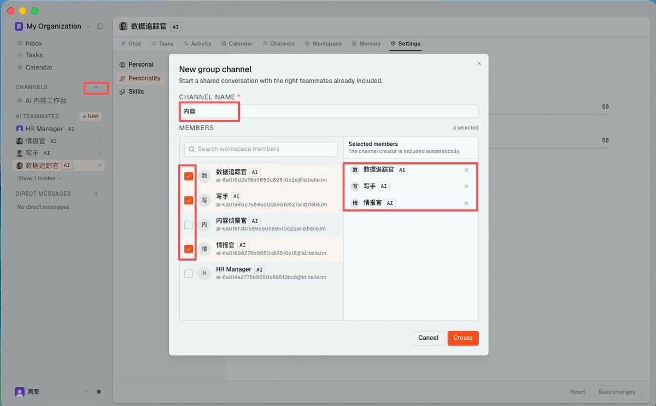
Task: Open user menu chevron beside 雨哥
Action: (x=86, y=392)
